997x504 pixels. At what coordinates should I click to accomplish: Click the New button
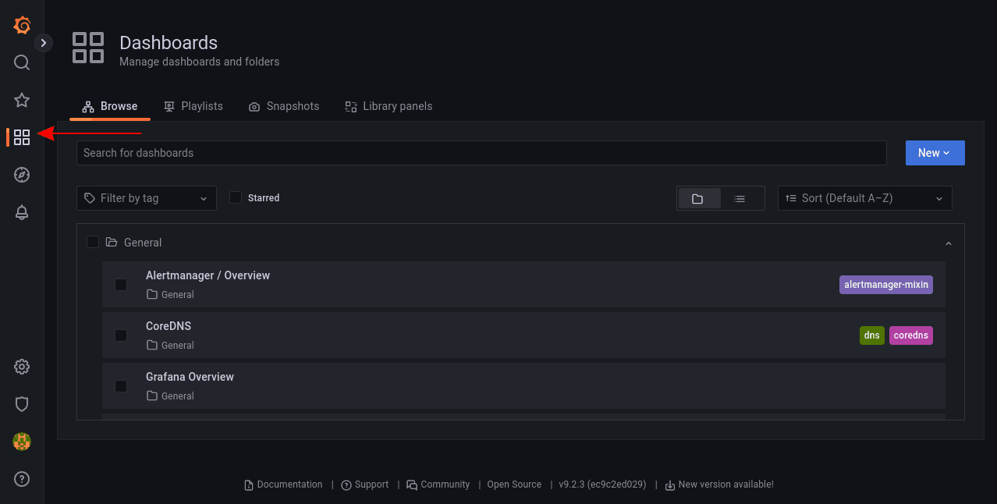pyautogui.click(x=935, y=153)
